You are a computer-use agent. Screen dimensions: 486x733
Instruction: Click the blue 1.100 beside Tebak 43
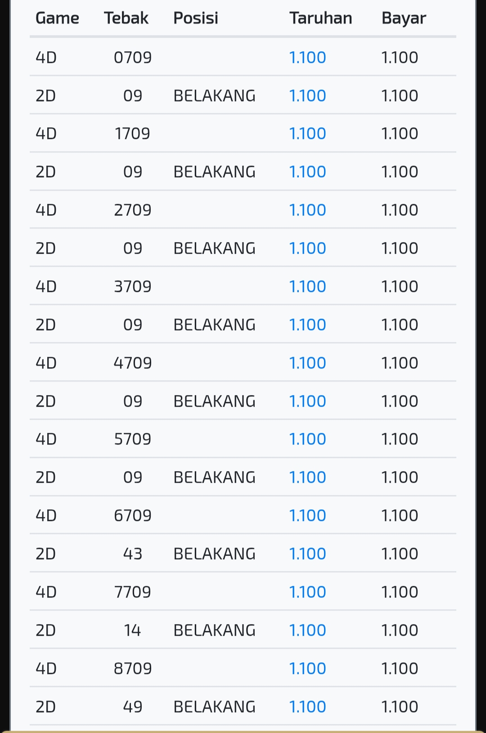pyautogui.click(x=307, y=554)
